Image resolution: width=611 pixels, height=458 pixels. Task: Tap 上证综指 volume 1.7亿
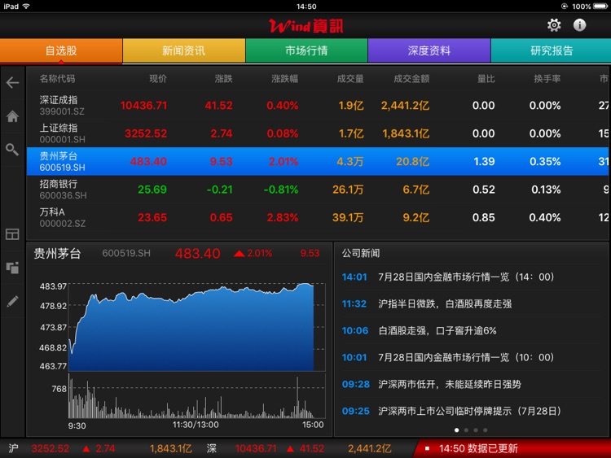pos(351,133)
